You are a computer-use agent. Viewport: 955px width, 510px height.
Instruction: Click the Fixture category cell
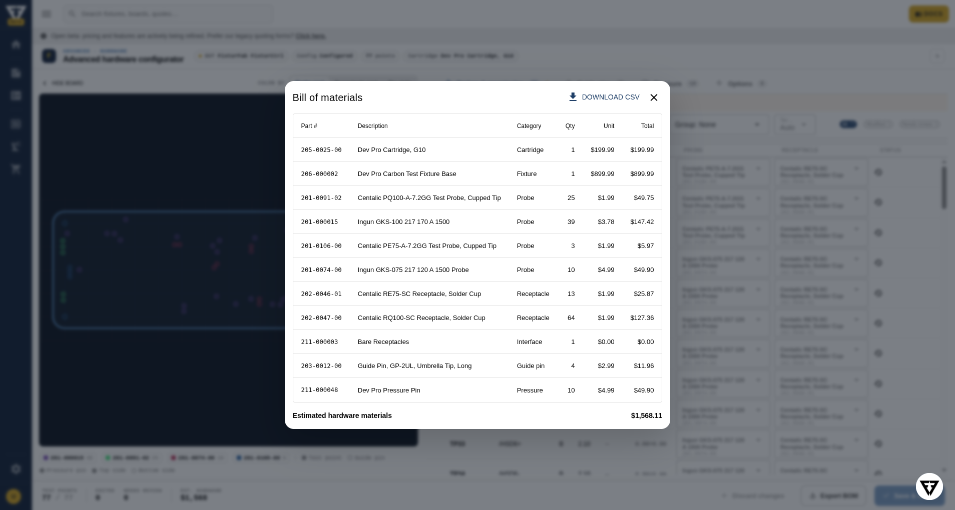tap(527, 174)
